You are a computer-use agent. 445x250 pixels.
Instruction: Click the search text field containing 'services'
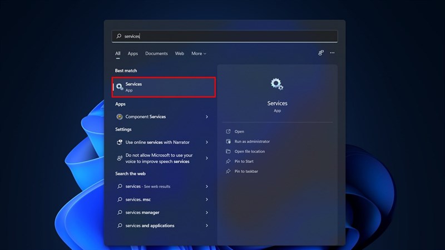point(225,36)
